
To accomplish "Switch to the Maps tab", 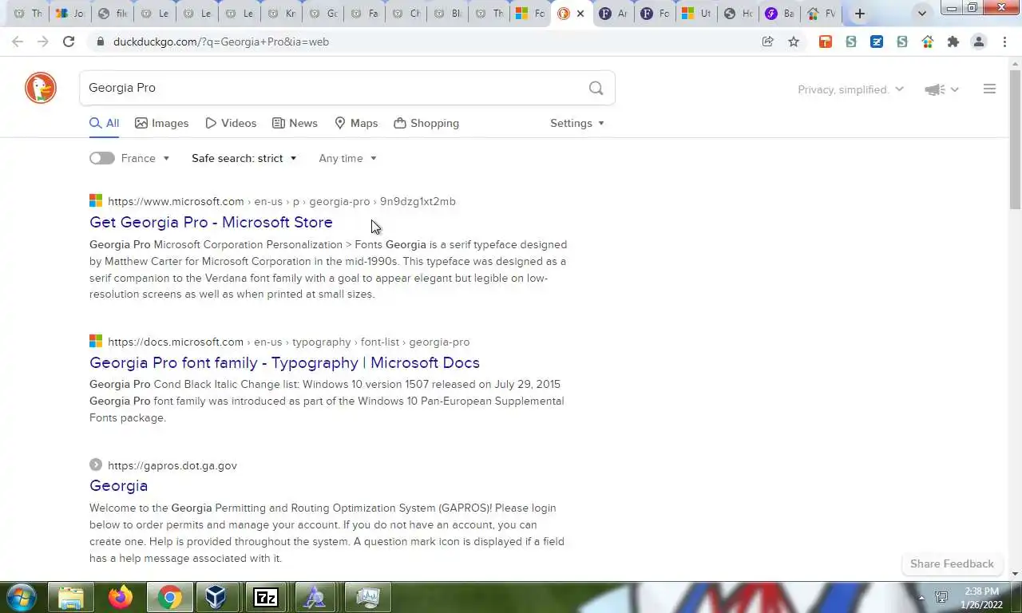I will click(x=356, y=123).
